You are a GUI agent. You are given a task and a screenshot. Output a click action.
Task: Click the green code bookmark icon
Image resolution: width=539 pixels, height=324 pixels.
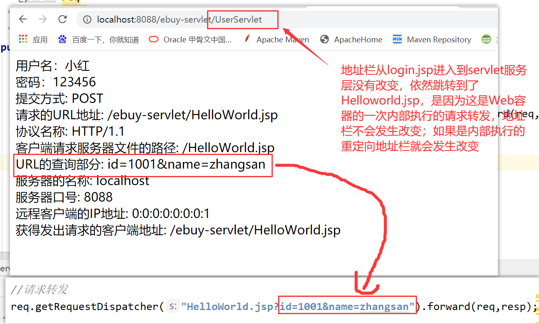[x=486, y=39]
